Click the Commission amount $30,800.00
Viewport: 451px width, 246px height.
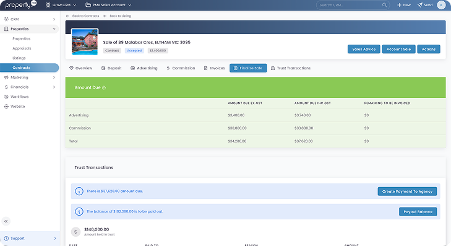pyautogui.click(x=238, y=128)
